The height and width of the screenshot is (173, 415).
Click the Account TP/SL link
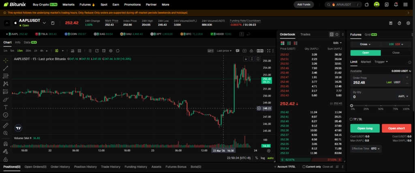285,167
